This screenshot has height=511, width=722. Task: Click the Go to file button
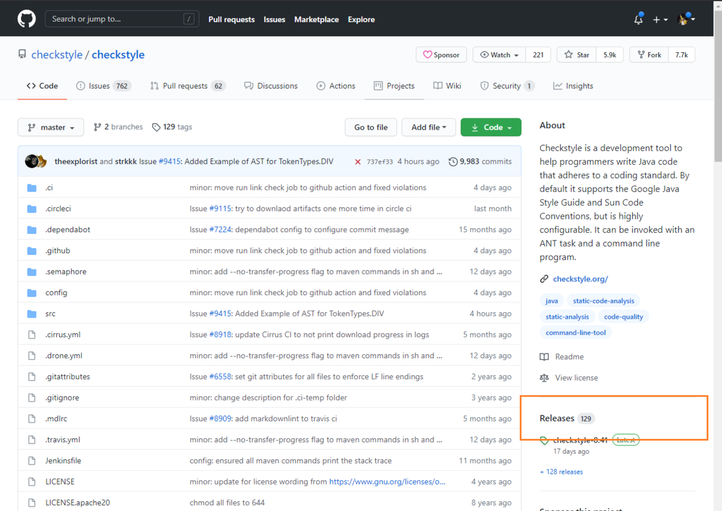coord(371,127)
